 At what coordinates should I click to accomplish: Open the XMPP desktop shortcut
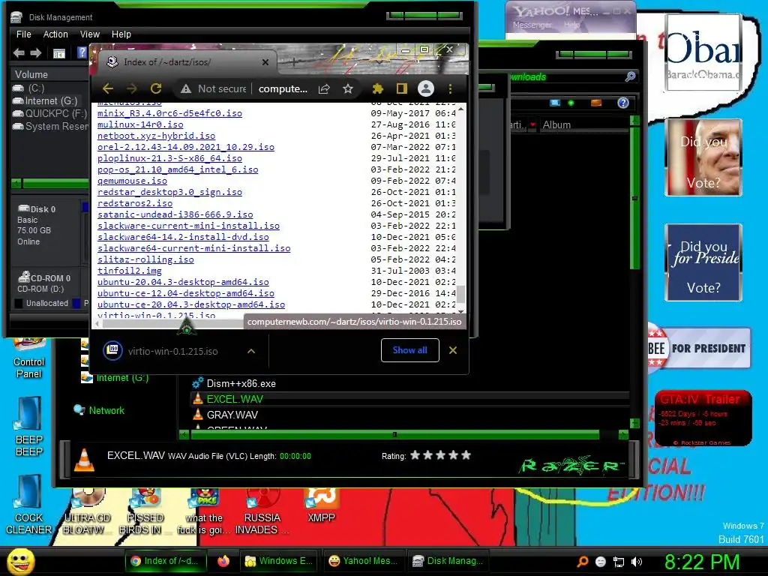pos(321,507)
